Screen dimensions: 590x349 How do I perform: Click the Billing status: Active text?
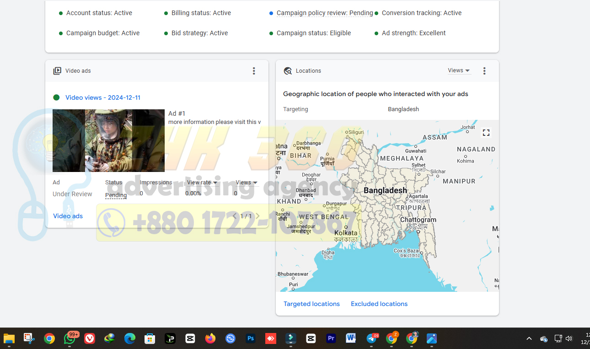(x=201, y=13)
